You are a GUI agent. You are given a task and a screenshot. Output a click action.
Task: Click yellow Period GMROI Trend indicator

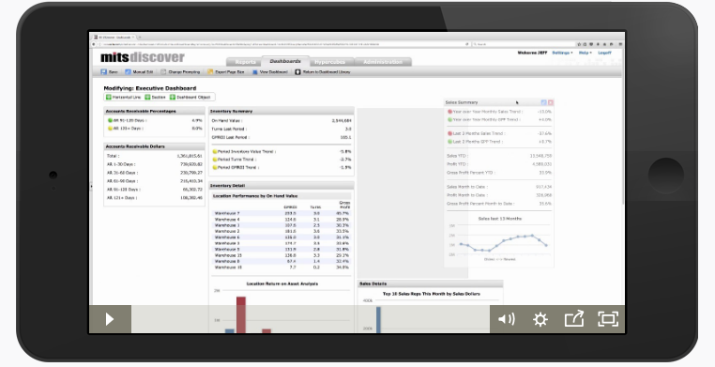tap(214, 167)
